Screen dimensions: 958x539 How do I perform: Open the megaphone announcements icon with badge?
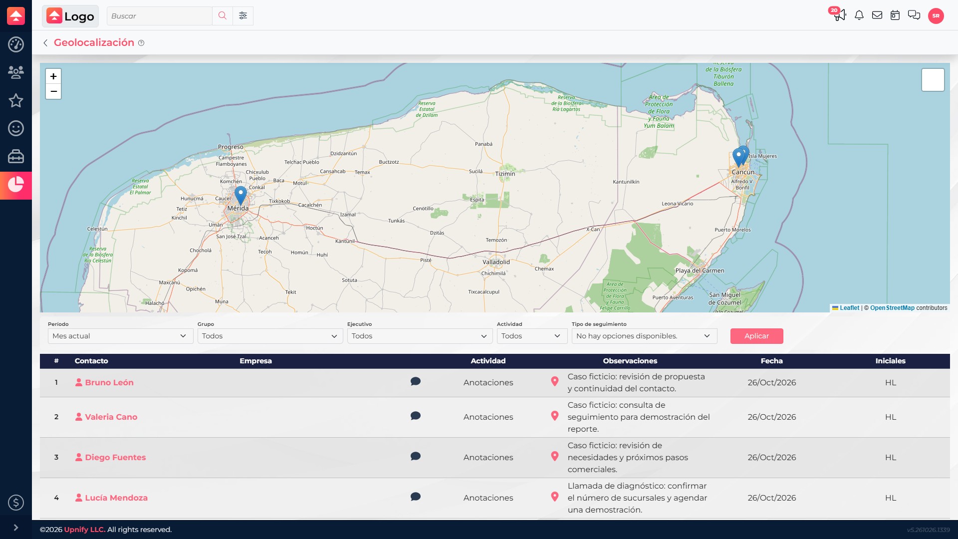[839, 14]
